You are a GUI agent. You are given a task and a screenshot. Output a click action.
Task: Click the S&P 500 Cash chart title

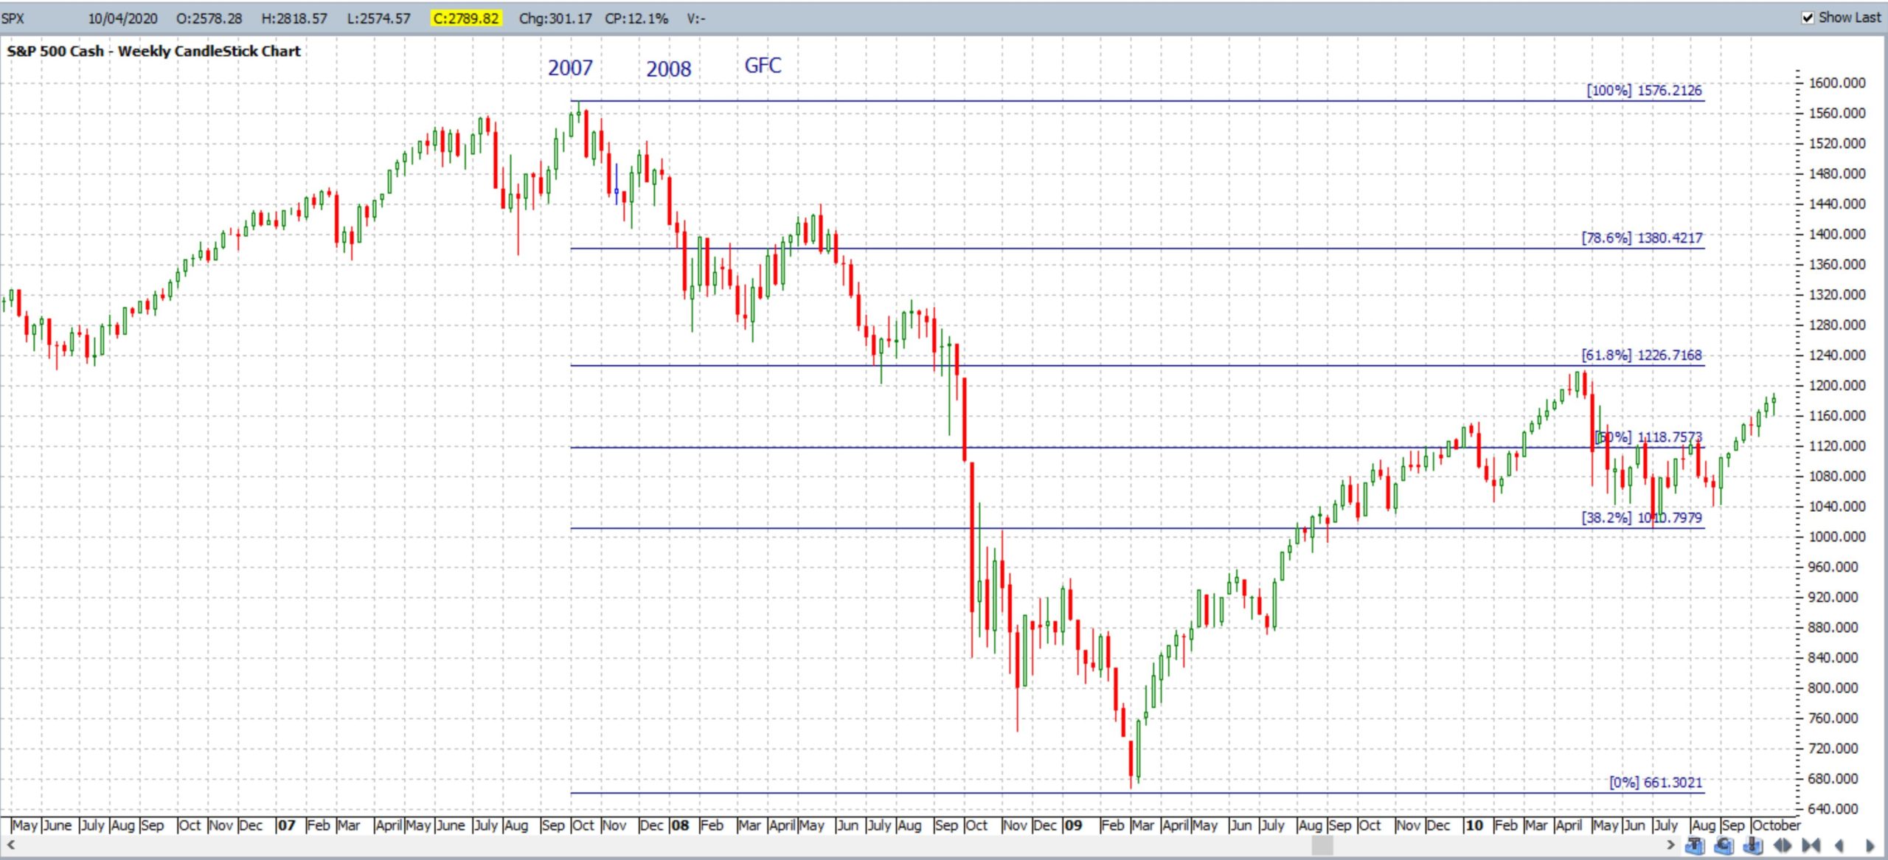pos(153,51)
